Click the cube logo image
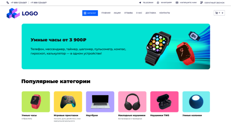The width and height of the screenshot is (231, 129). pos(13,13)
